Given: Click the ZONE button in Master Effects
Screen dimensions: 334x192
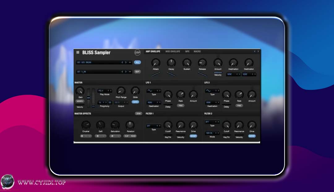Looking at the screenshot, I should click(139, 113).
